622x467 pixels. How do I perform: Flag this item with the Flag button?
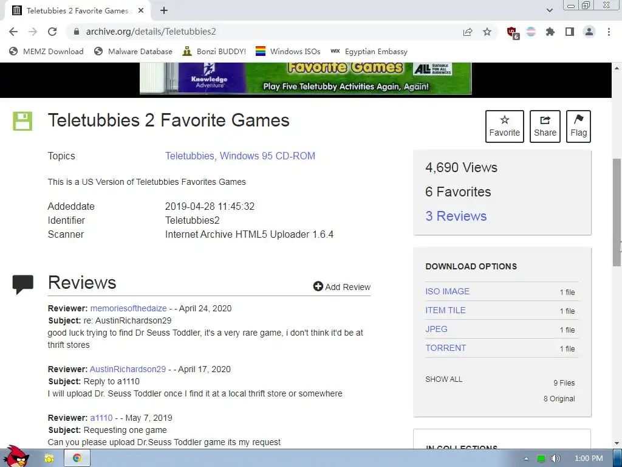point(578,126)
